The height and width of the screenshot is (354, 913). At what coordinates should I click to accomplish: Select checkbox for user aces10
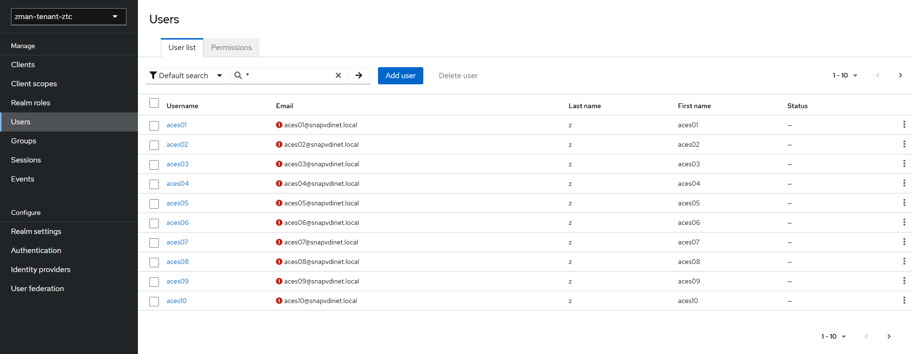(x=154, y=302)
